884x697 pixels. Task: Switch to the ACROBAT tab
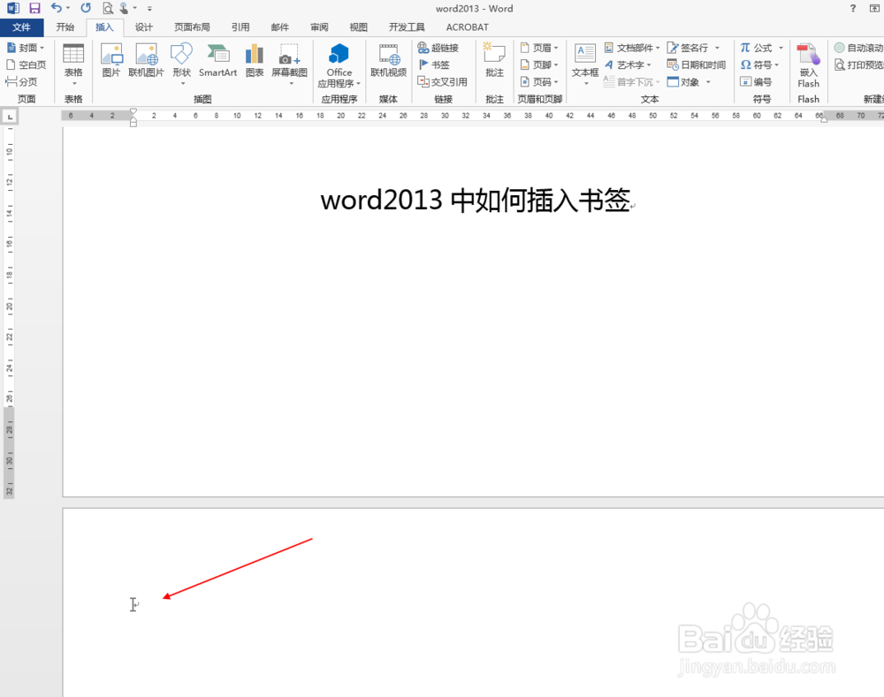click(x=468, y=27)
